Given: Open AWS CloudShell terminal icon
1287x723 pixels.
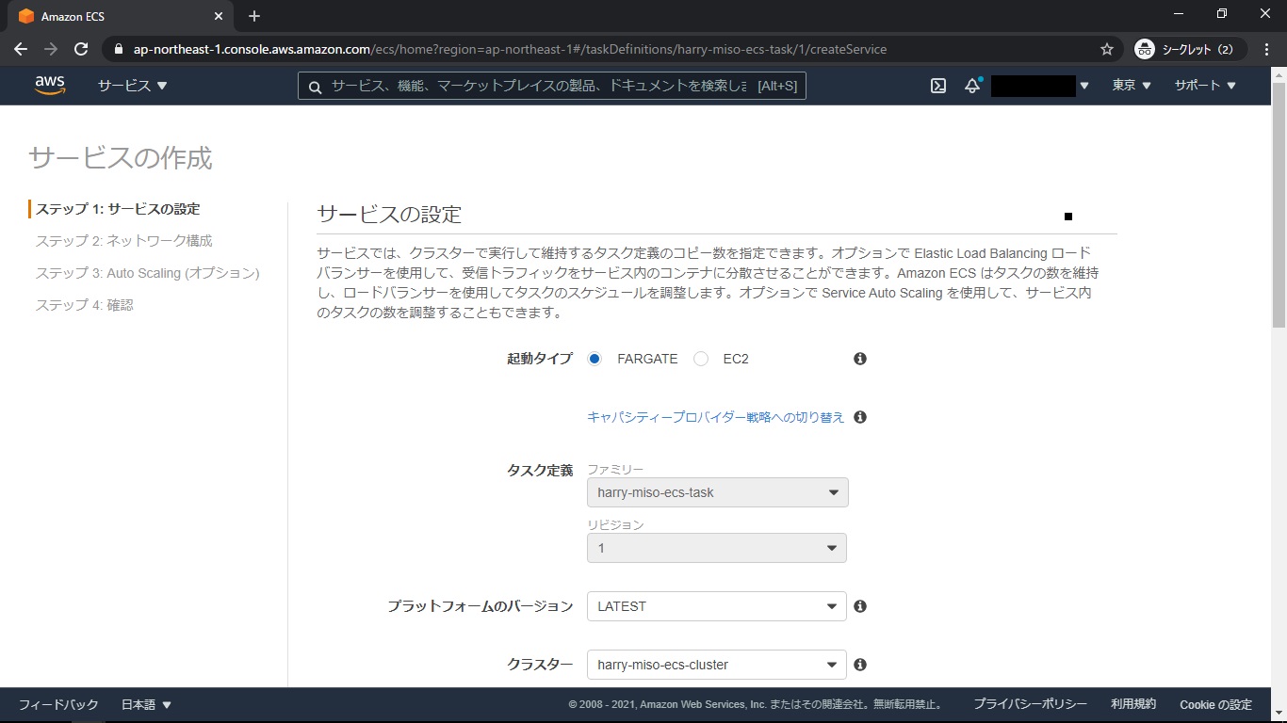Looking at the screenshot, I should pos(938,86).
